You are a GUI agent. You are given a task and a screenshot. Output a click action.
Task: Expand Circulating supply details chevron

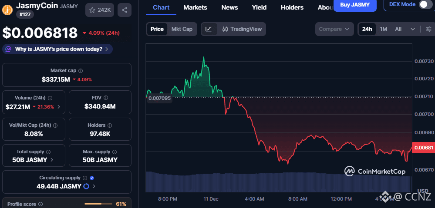(94, 186)
